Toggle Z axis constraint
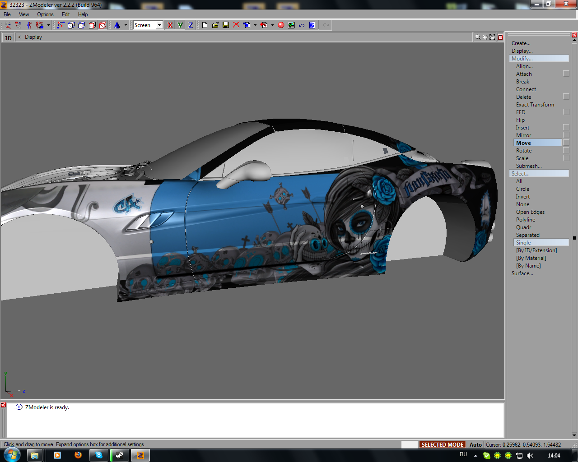 (191, 25)
